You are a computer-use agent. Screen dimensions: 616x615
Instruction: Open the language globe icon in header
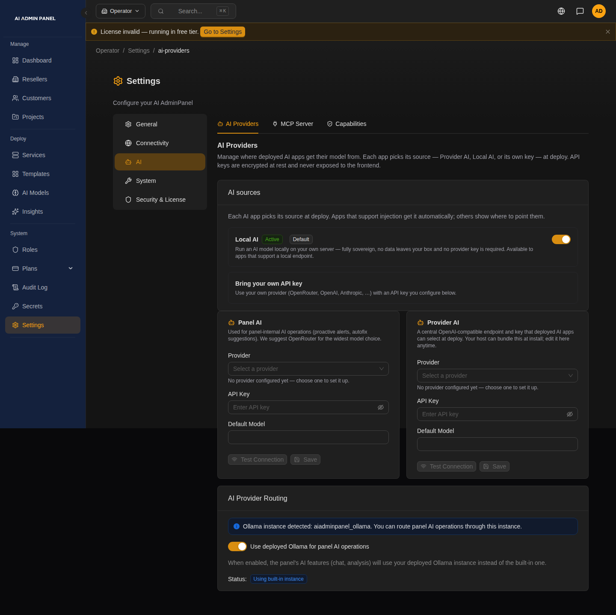click(x=561, y=11)
